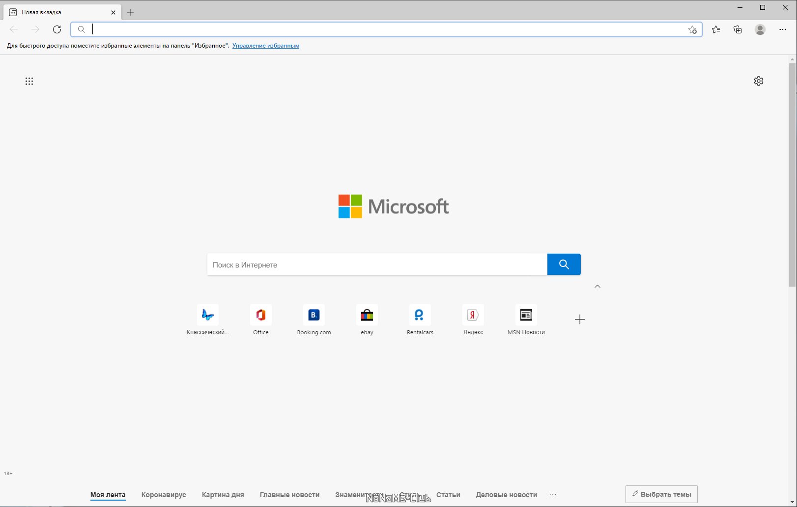This screenshot has width=797, height=507.
Task: Switch to the Картина дня tab
Action: 223,495
